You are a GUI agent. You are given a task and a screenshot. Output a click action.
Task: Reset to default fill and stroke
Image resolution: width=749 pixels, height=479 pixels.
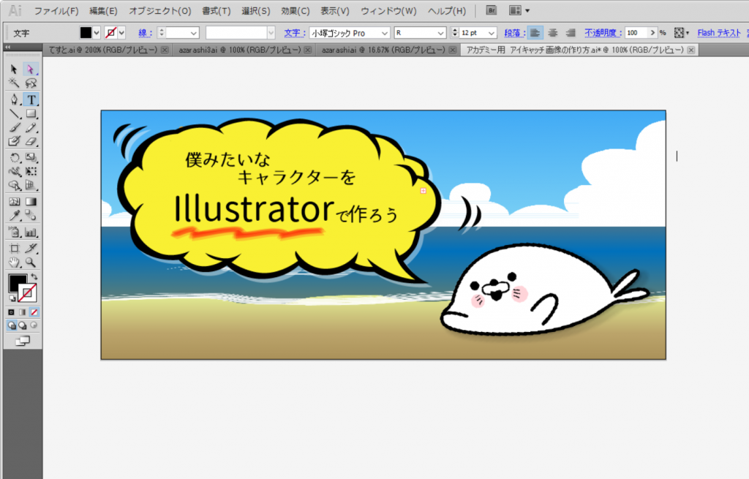pos(12,298)
